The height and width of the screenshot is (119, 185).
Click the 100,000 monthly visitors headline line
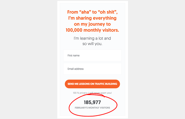[x=92, y=30]
